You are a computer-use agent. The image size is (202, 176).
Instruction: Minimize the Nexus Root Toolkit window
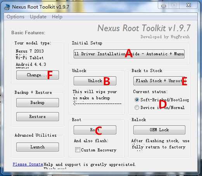pyautogui.click(x=164, y=5)
